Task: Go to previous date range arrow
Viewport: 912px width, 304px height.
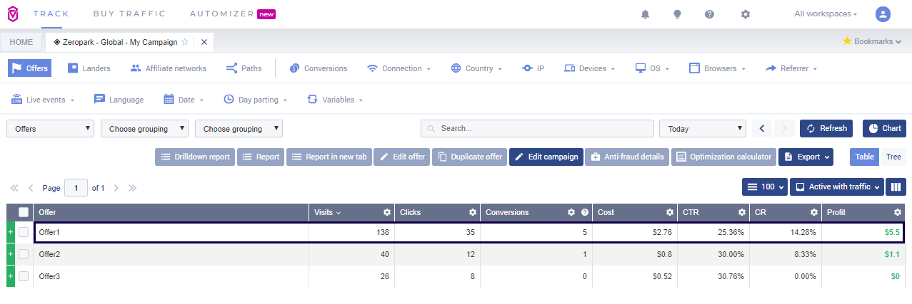Action: click(x=762, y=128)
